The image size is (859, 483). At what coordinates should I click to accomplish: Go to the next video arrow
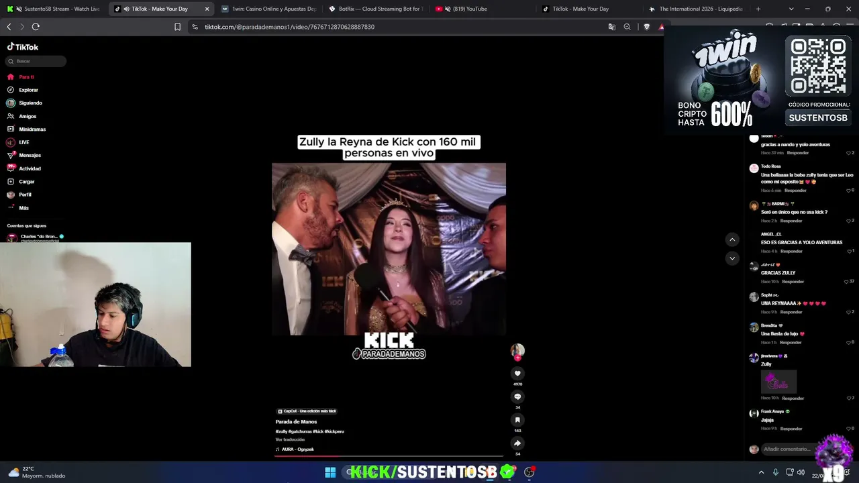732,258
